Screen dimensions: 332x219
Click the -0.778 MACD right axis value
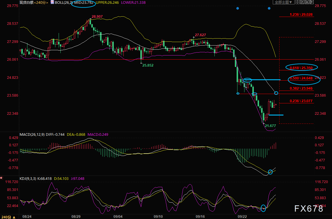tap(320, 168)
